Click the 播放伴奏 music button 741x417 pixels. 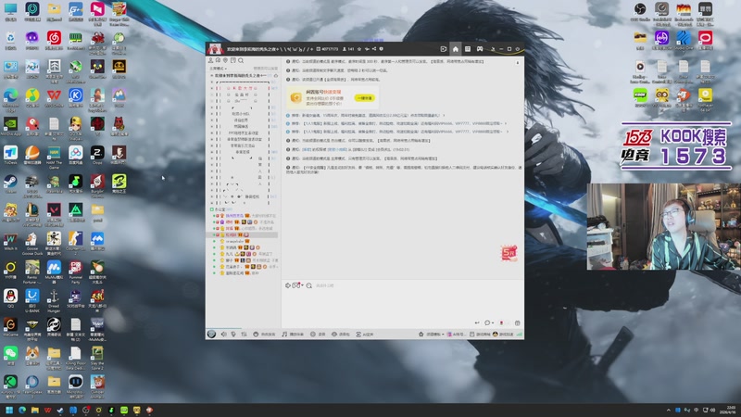pos(293,335)
